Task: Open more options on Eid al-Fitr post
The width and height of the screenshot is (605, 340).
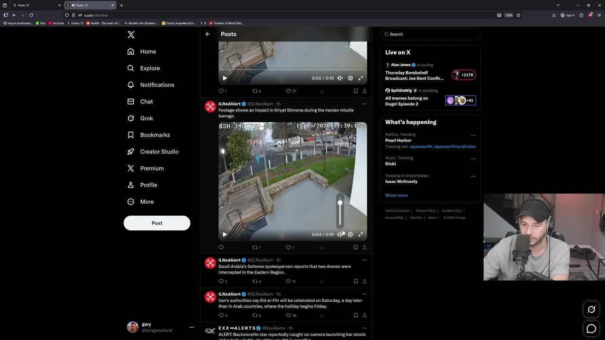Action: [x=364, y=294]
